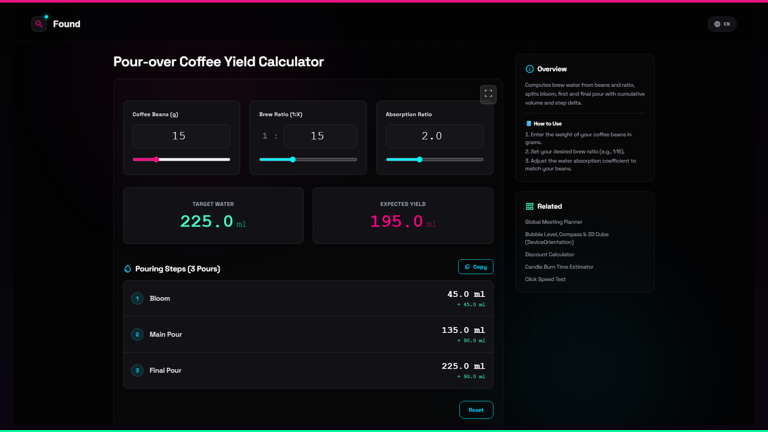Viewport: 768px width, 432px height.
Task: Click the Bloom 45.0 ml amount
Action: click(466, 294)
